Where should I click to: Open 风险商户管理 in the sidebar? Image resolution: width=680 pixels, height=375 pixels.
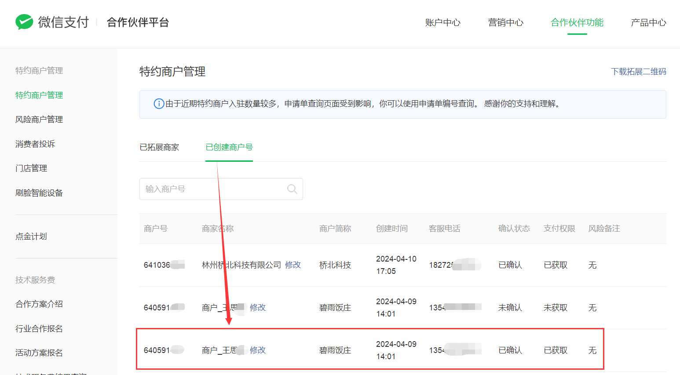(39, 120)
